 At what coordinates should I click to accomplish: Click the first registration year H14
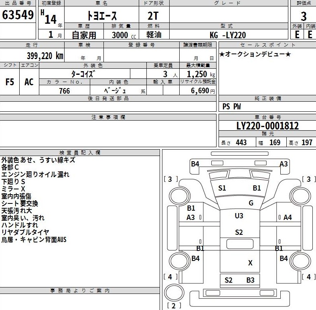[x=49, y=18]
